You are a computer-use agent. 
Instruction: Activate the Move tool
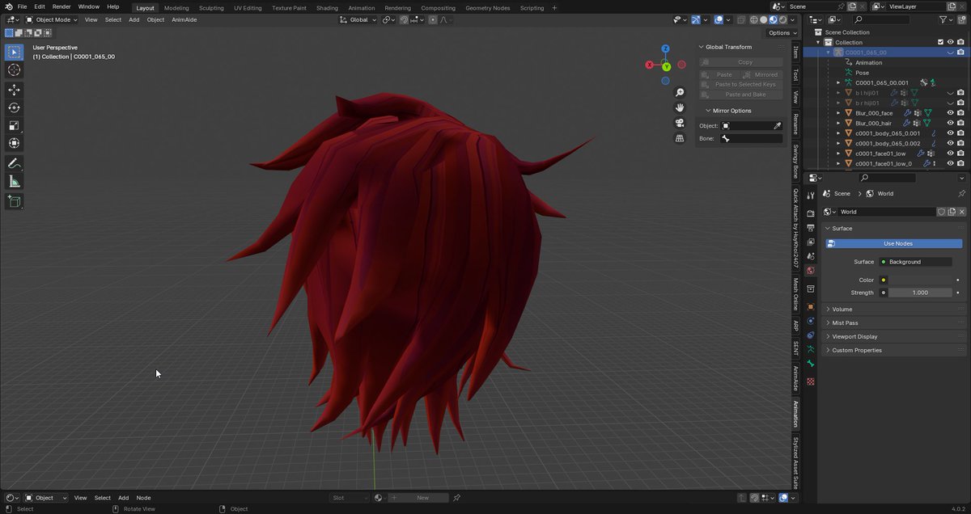pyautogui.click(x=14, y=90)
